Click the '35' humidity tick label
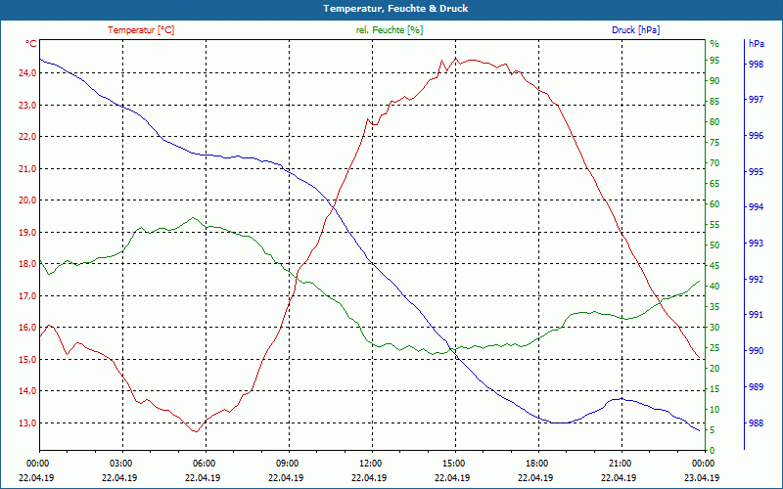 point(714,307)
